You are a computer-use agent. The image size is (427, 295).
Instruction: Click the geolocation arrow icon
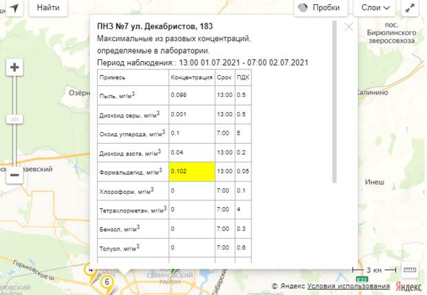pyautogui.click(x=12, y=8)
